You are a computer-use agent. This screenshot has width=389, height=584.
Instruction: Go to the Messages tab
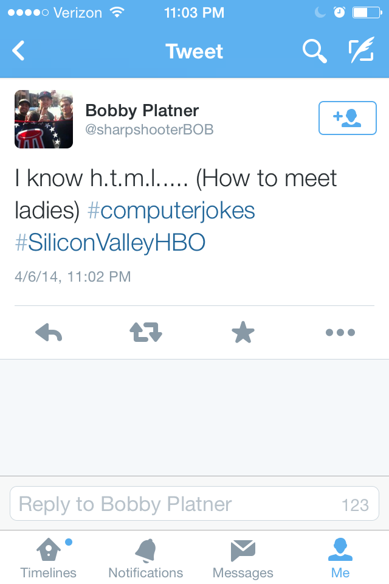pyautogui.click(x=243, y=557)
